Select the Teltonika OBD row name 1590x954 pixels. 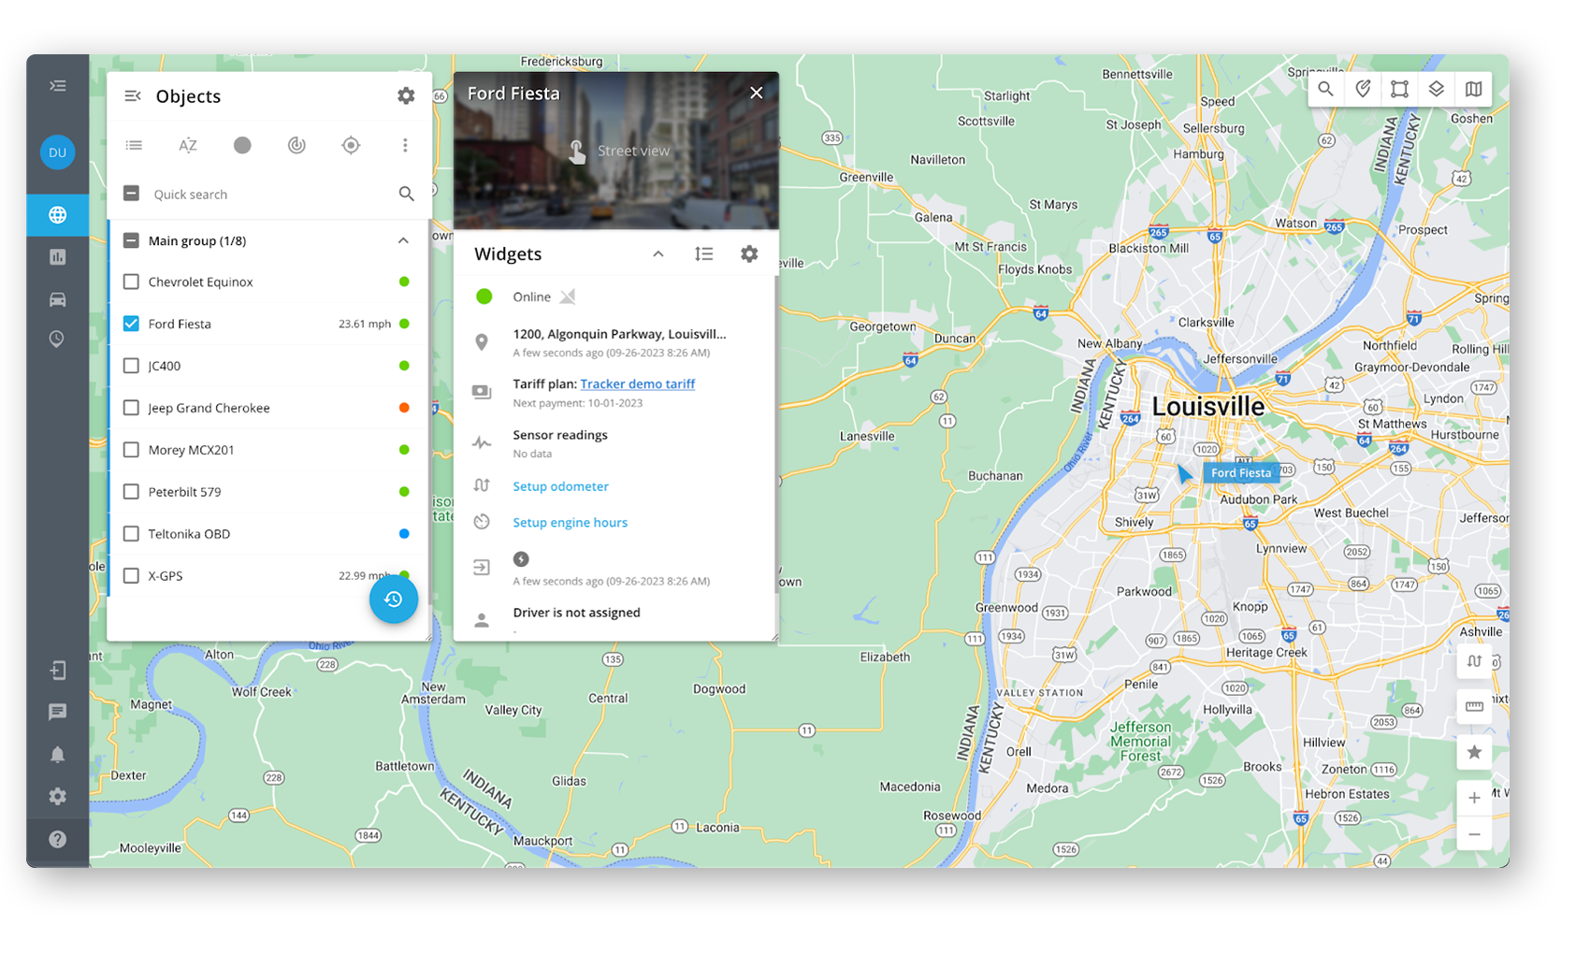point(189,534)
